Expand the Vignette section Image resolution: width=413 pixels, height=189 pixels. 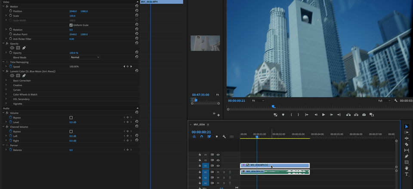tap(6, 104)
